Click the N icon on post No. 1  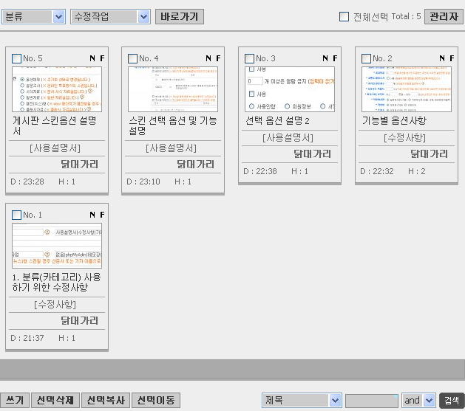(92, 215)
